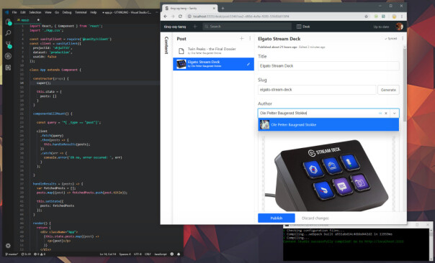Generate the slug with Generate button
This screenshot has height=263, width=435.
388,90
